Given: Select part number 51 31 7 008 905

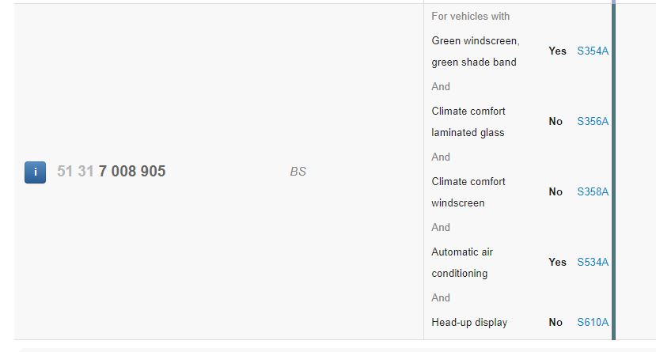Looking at the screenshot, I should point(112,171).
